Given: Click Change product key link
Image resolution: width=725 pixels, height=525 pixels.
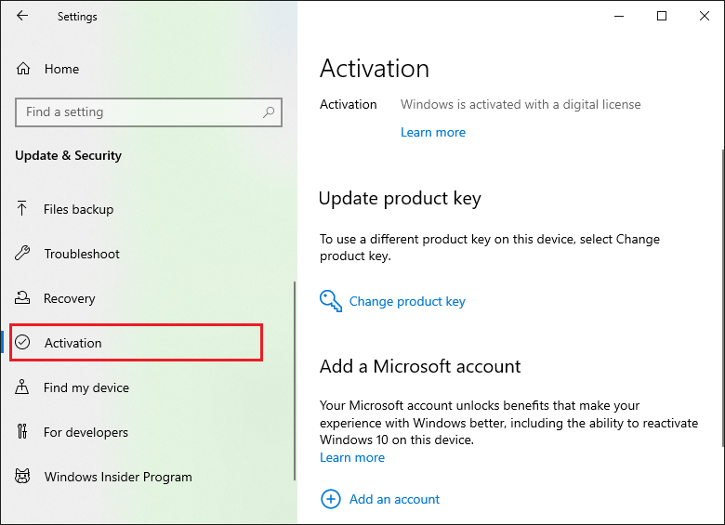Looking at the screenshot, I should (407, 301).
